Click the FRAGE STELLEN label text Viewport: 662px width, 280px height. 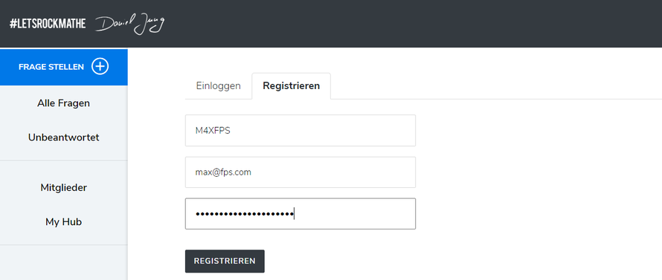[x=51, y=67]
